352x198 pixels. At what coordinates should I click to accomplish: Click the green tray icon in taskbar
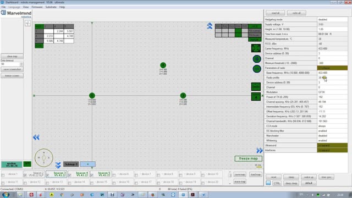tap(318, 195)
